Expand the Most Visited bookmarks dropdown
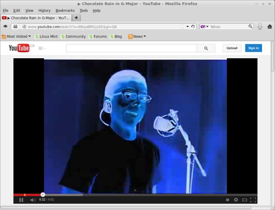Viewport: 275px width, 210px height. [x=16, y=36]
